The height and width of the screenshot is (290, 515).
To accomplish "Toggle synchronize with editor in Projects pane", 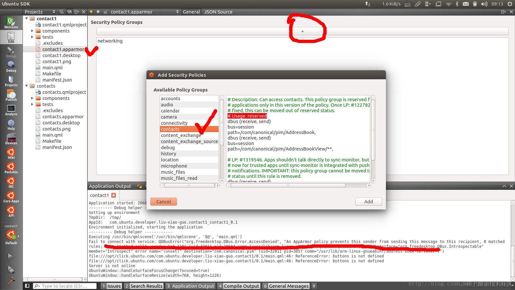I will click(69, 12).
